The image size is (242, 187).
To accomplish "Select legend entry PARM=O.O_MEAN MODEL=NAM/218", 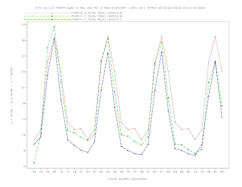I will click(97, 13).
